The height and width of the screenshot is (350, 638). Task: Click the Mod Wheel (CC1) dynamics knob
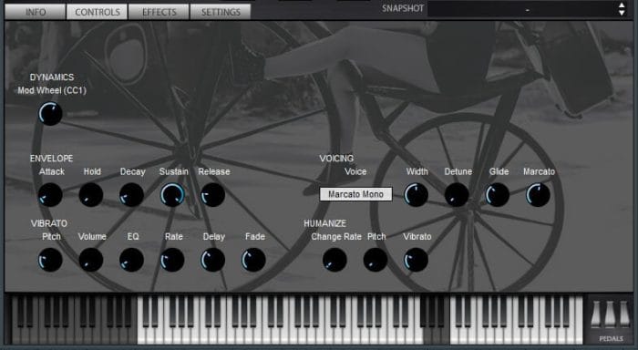point(50,114)
